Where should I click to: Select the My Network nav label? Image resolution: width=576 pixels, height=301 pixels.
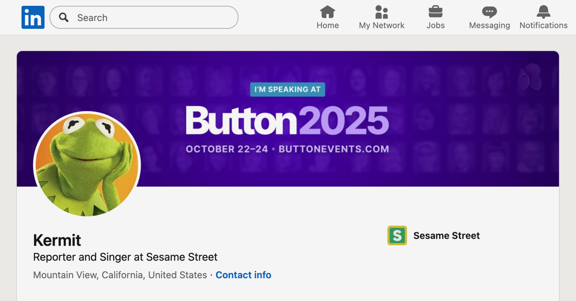click(382, 25)
